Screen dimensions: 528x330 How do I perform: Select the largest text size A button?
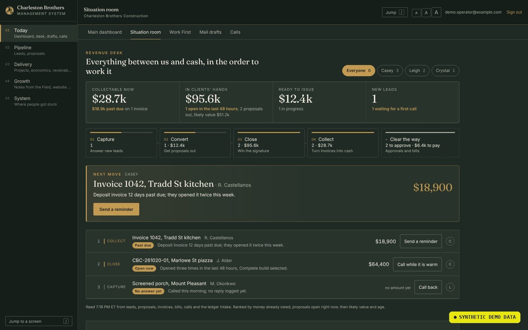point(436,12)
